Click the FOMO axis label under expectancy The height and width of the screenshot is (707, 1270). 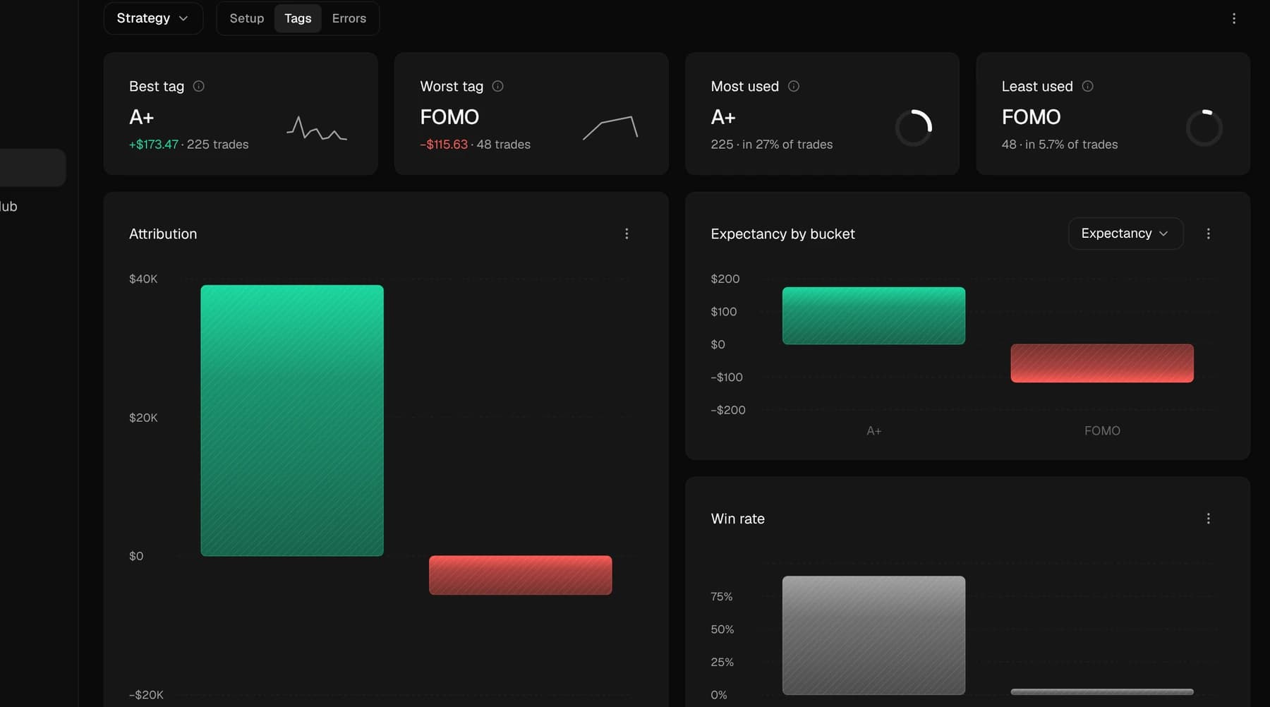coord(1102,430)
